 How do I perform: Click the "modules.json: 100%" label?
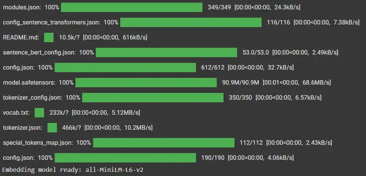point(31,8)
